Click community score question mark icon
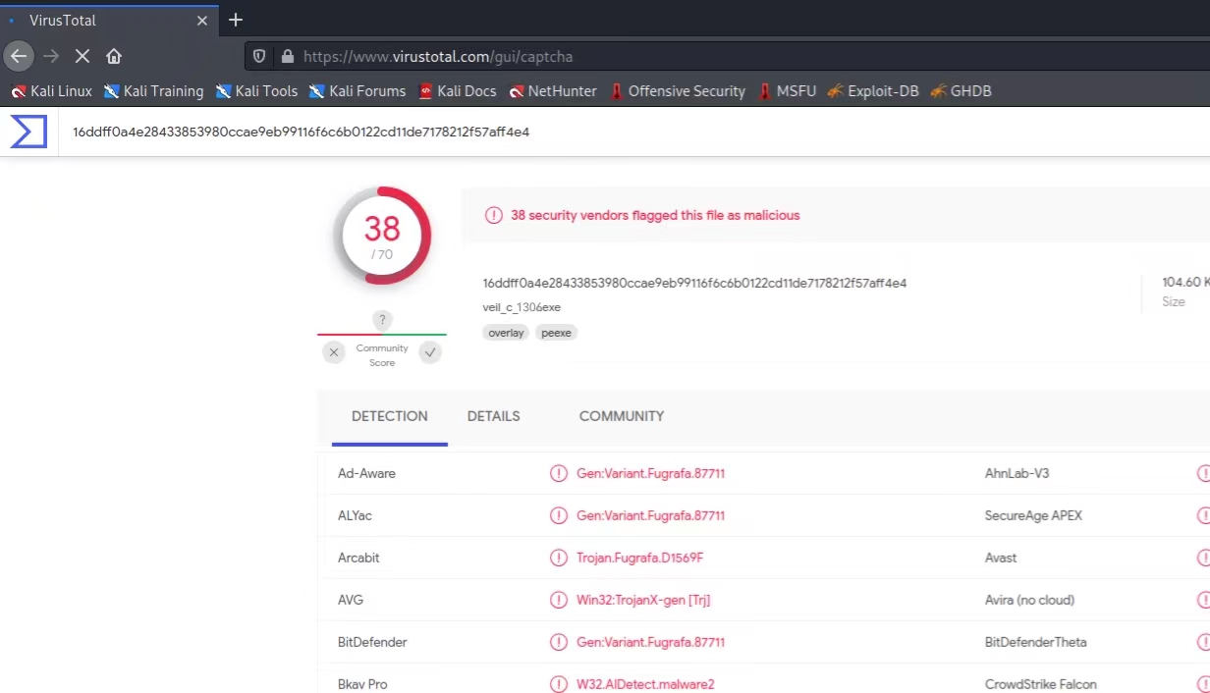Image resolution: width=1210 pixels, height=693 pixels. point(383,320)
